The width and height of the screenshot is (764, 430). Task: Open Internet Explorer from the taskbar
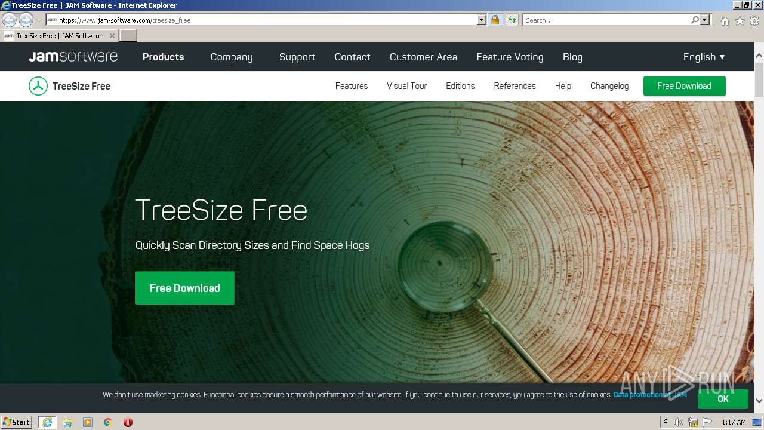[x=47, y=422]
